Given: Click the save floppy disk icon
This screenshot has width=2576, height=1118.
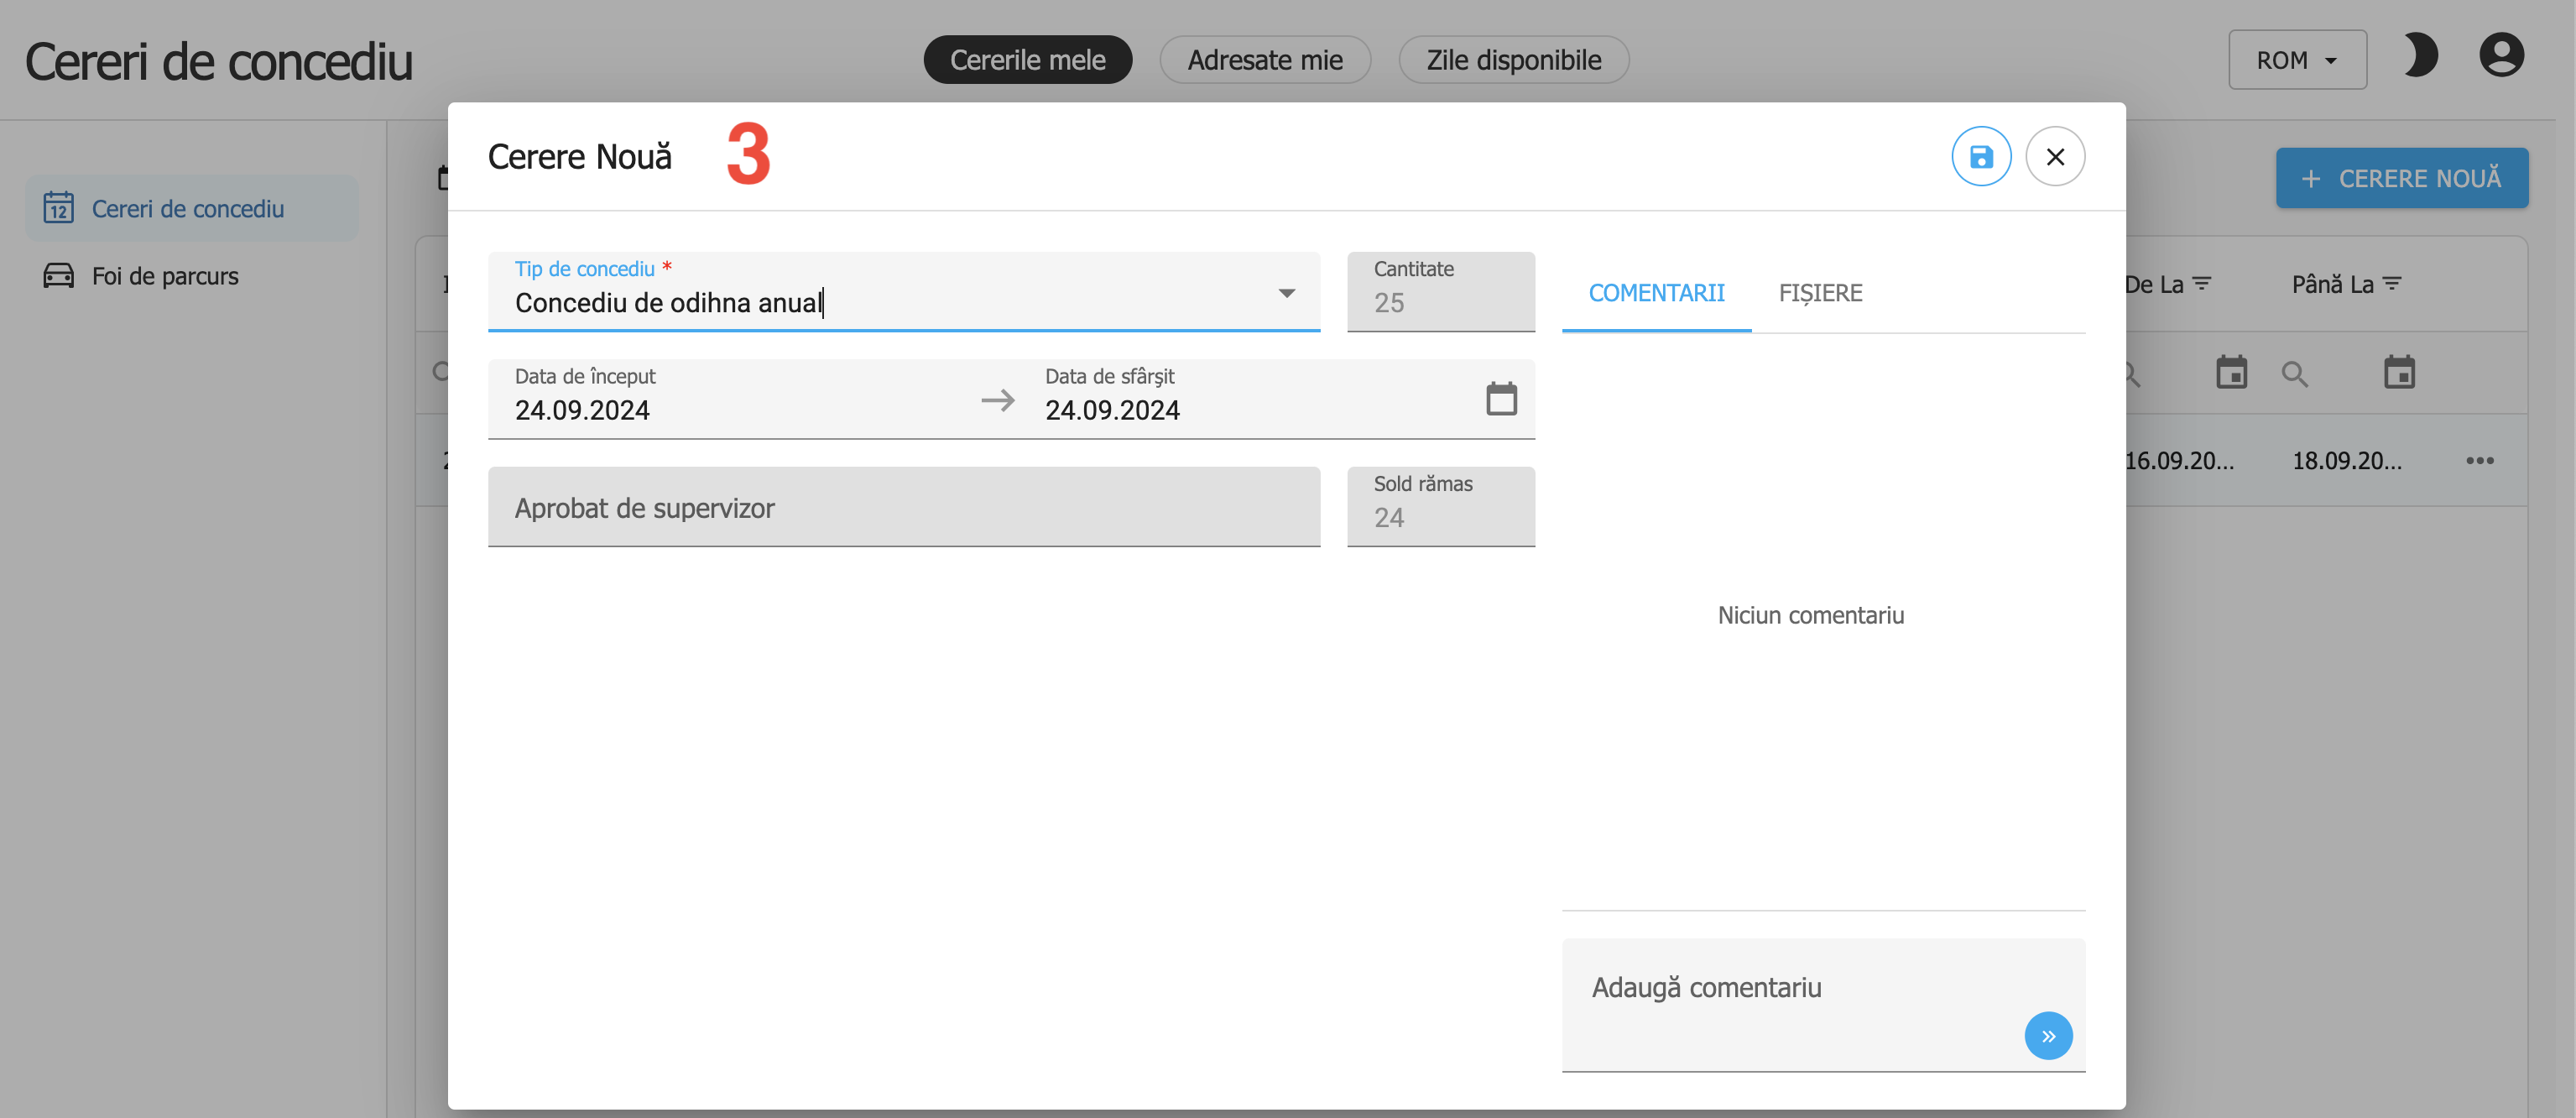Looking at the screenshot, I should click(1980, 157).
